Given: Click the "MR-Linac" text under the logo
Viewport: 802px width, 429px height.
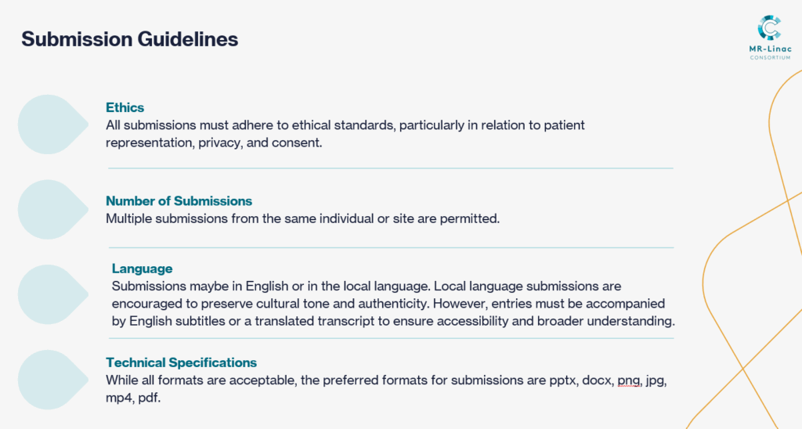Looking at the screenshot, I should (769, 49).
